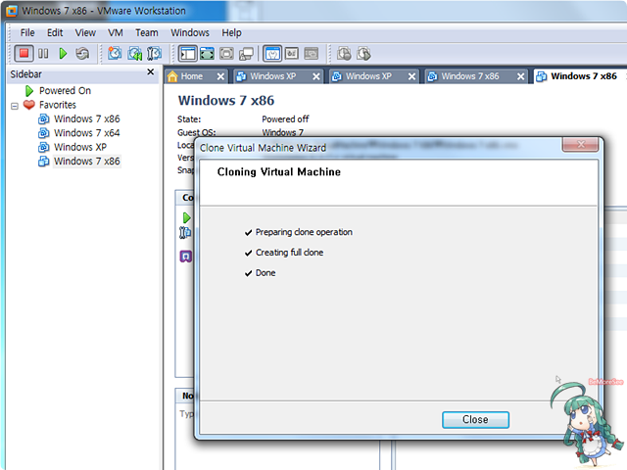Screen dimensions: 627x470
Task: Click the Quick Switch toolbar icon
Action: [x=226, y=53]
